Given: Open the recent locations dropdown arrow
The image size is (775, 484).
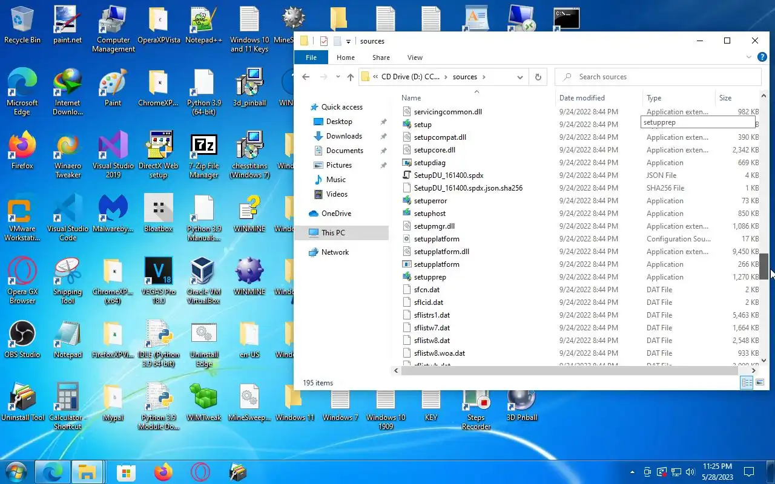Looking at the screenshot, I should click(337, 77).
